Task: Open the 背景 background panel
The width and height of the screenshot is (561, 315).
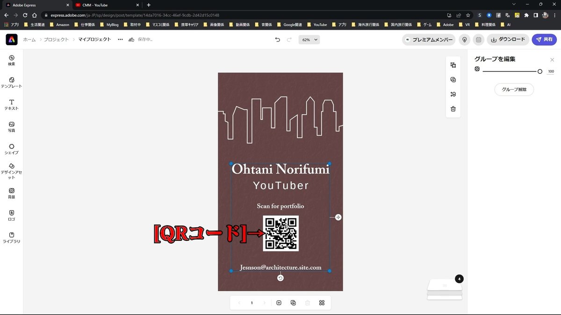Action: click(x=12, y=193)
